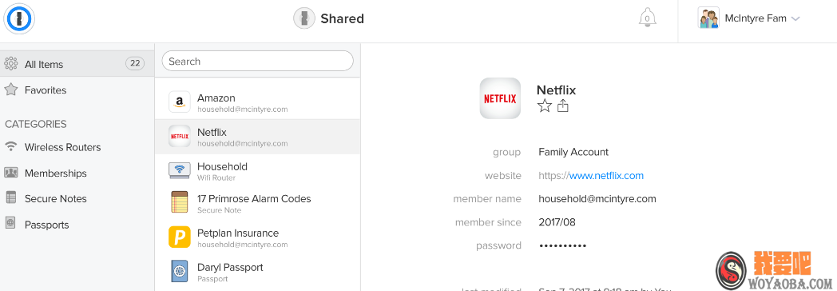Mark Netflix as favorite with star
Image resolution: width=837 pixels, height=291 pixels.
pos(545,106)
